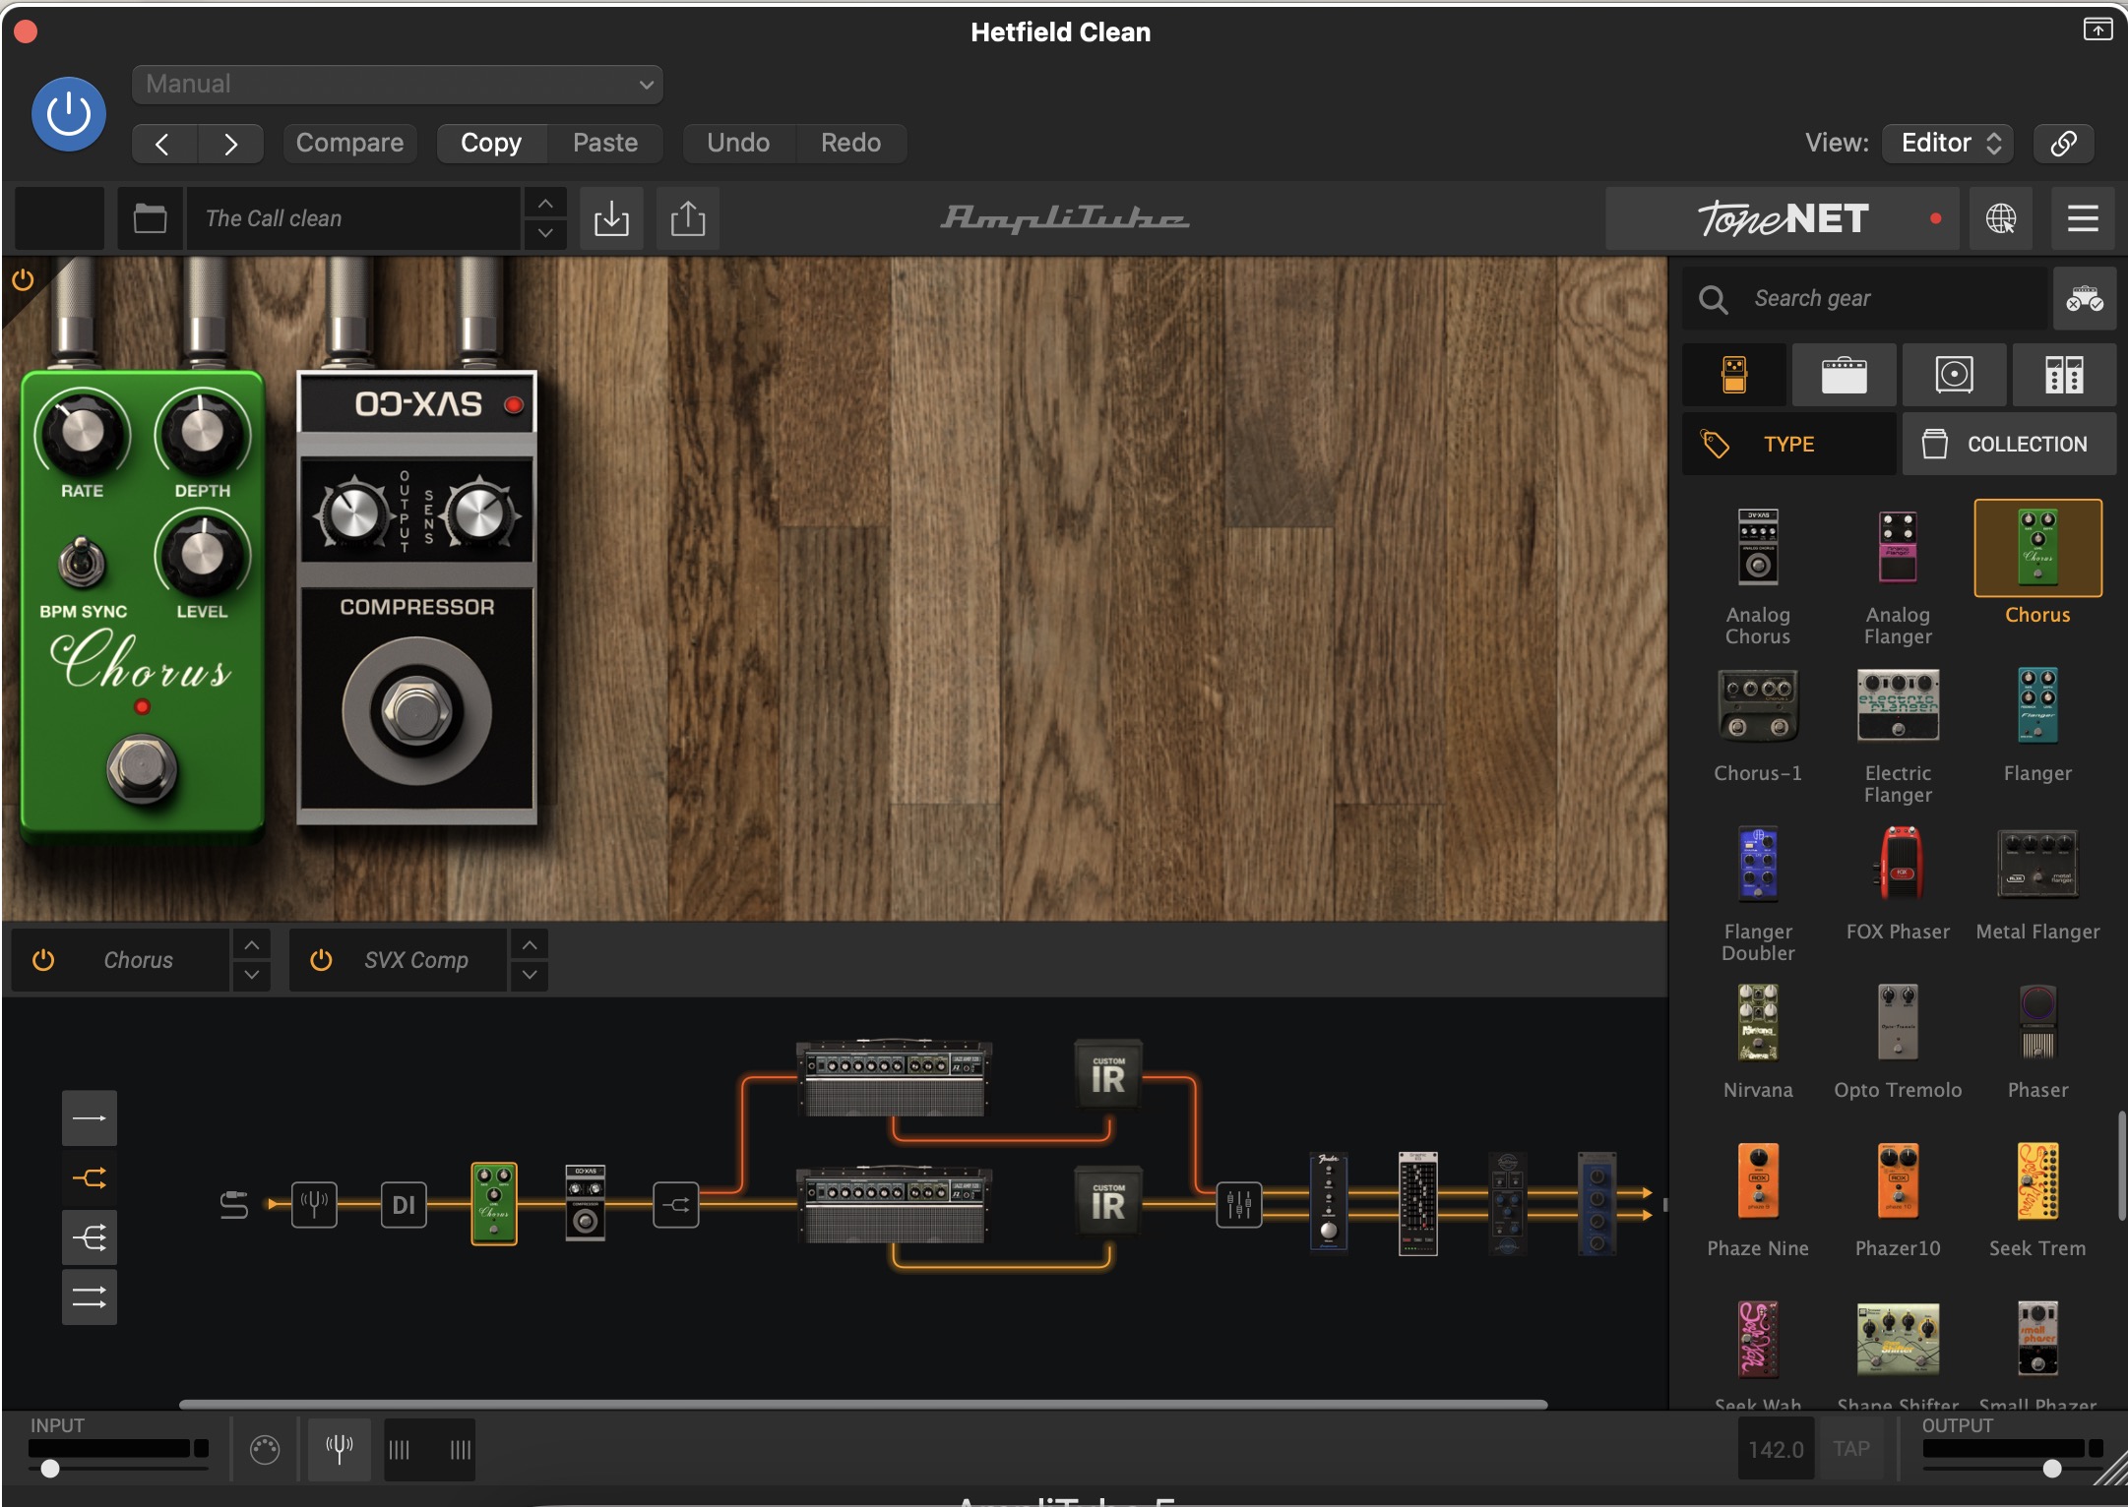This screenshot has height=1507, width=2128.
Task: Open the Manual preset dropdown
Action: click(397, 85)
